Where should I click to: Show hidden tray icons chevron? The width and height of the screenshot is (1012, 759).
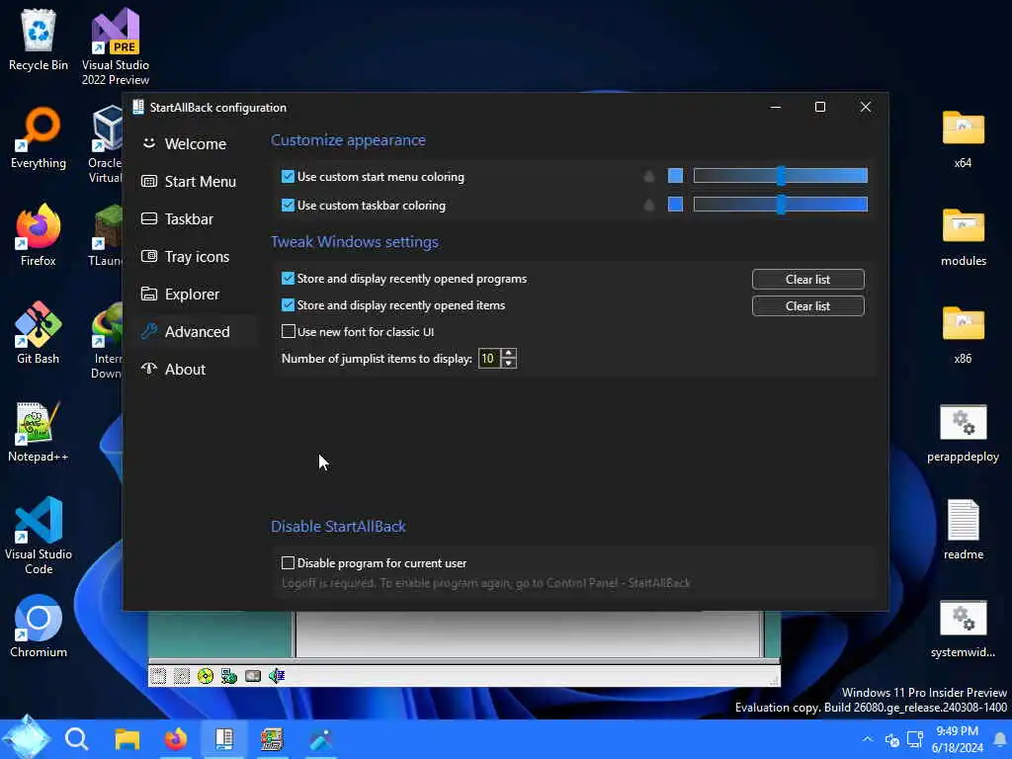click(x=867, y=739)
